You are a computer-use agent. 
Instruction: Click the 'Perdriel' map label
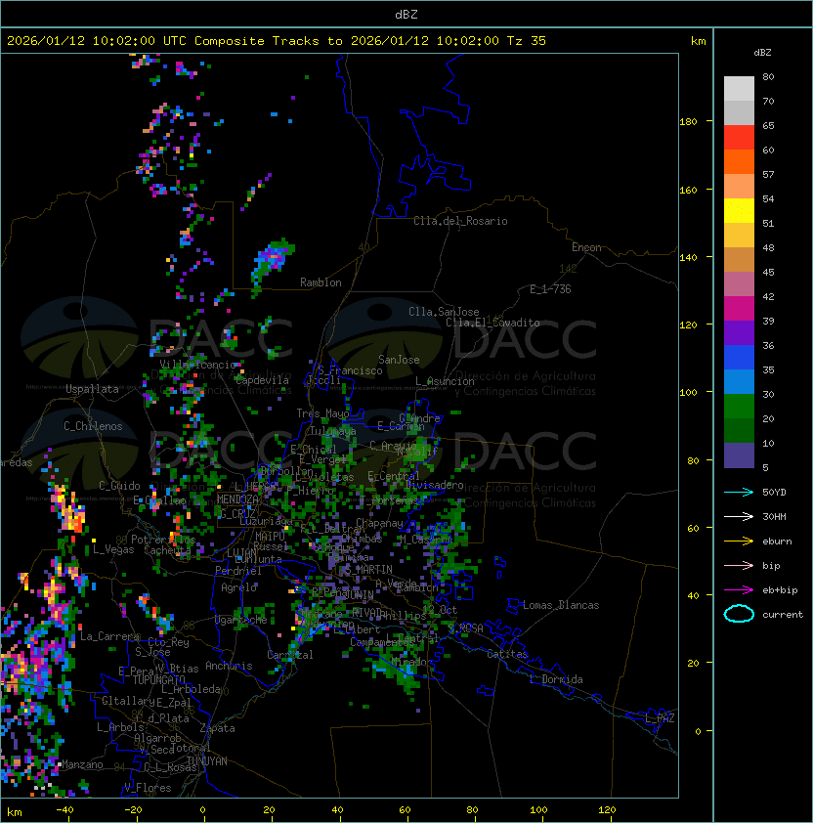(238, 571)
